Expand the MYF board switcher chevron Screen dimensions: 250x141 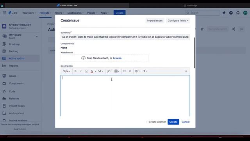37,36
